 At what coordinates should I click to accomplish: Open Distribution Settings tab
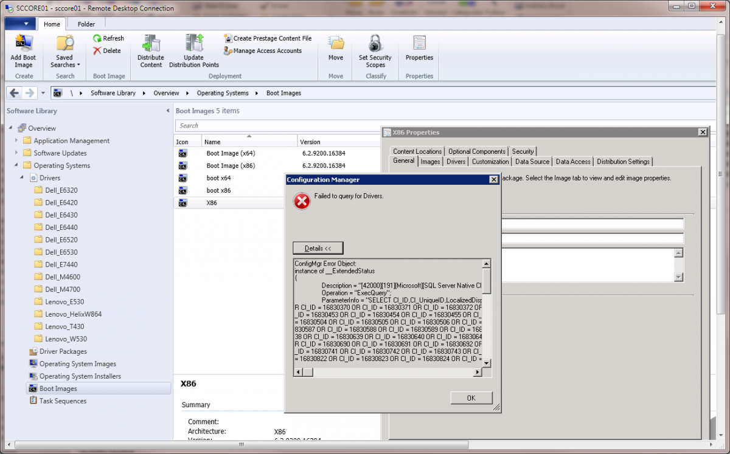click(x=624, y=162)
